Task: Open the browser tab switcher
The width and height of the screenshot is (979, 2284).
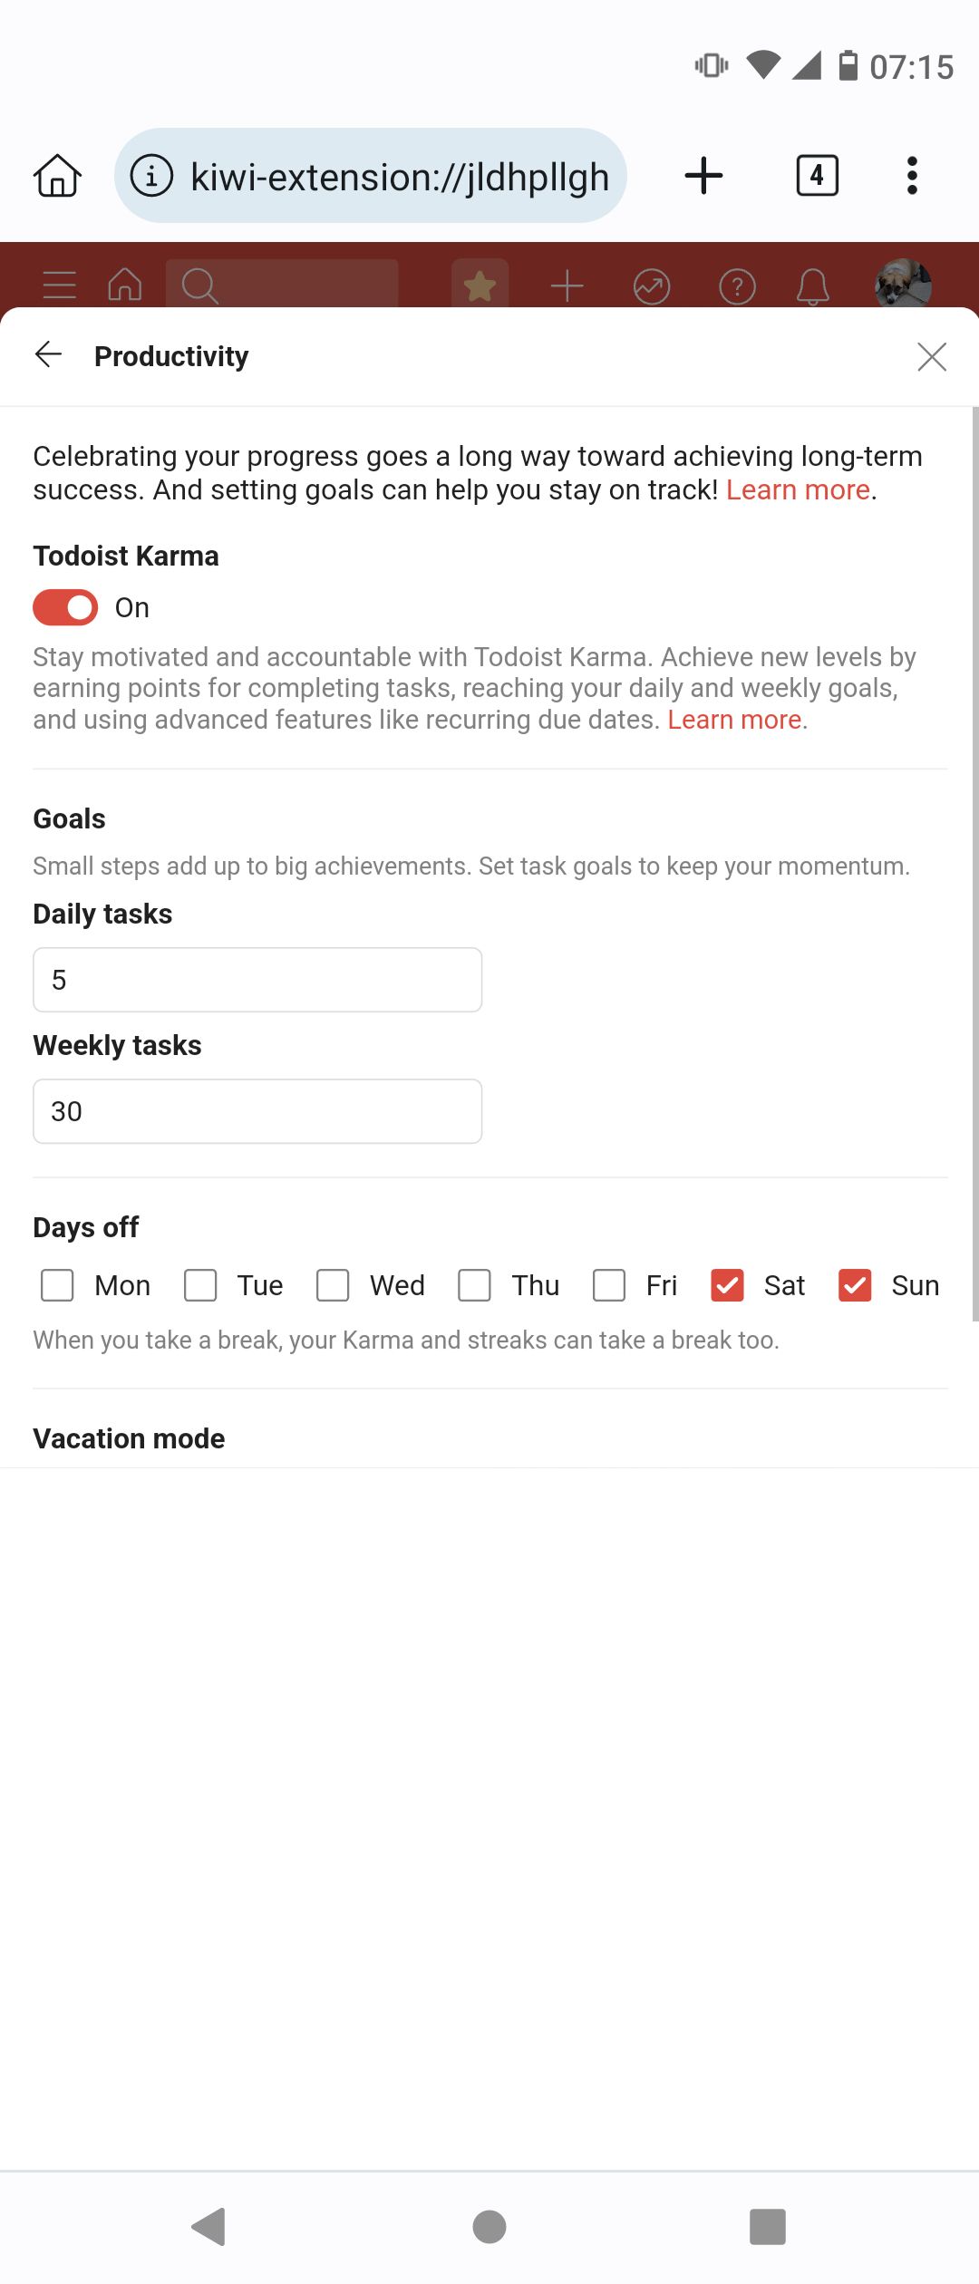Action: click(x=814, y=175)
